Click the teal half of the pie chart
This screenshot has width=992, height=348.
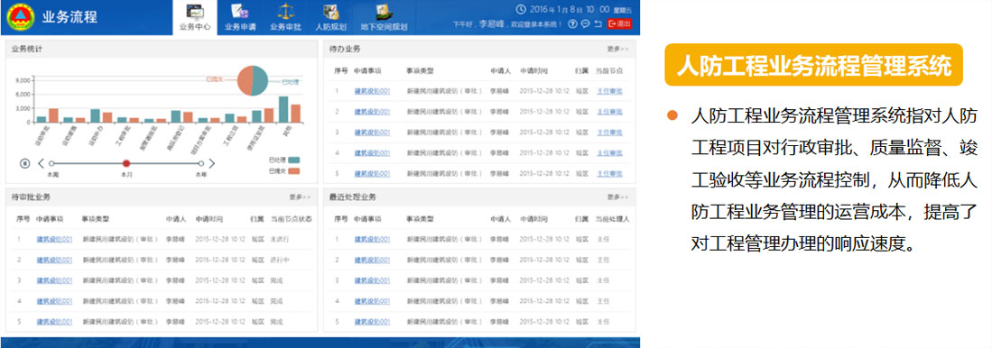261,81
